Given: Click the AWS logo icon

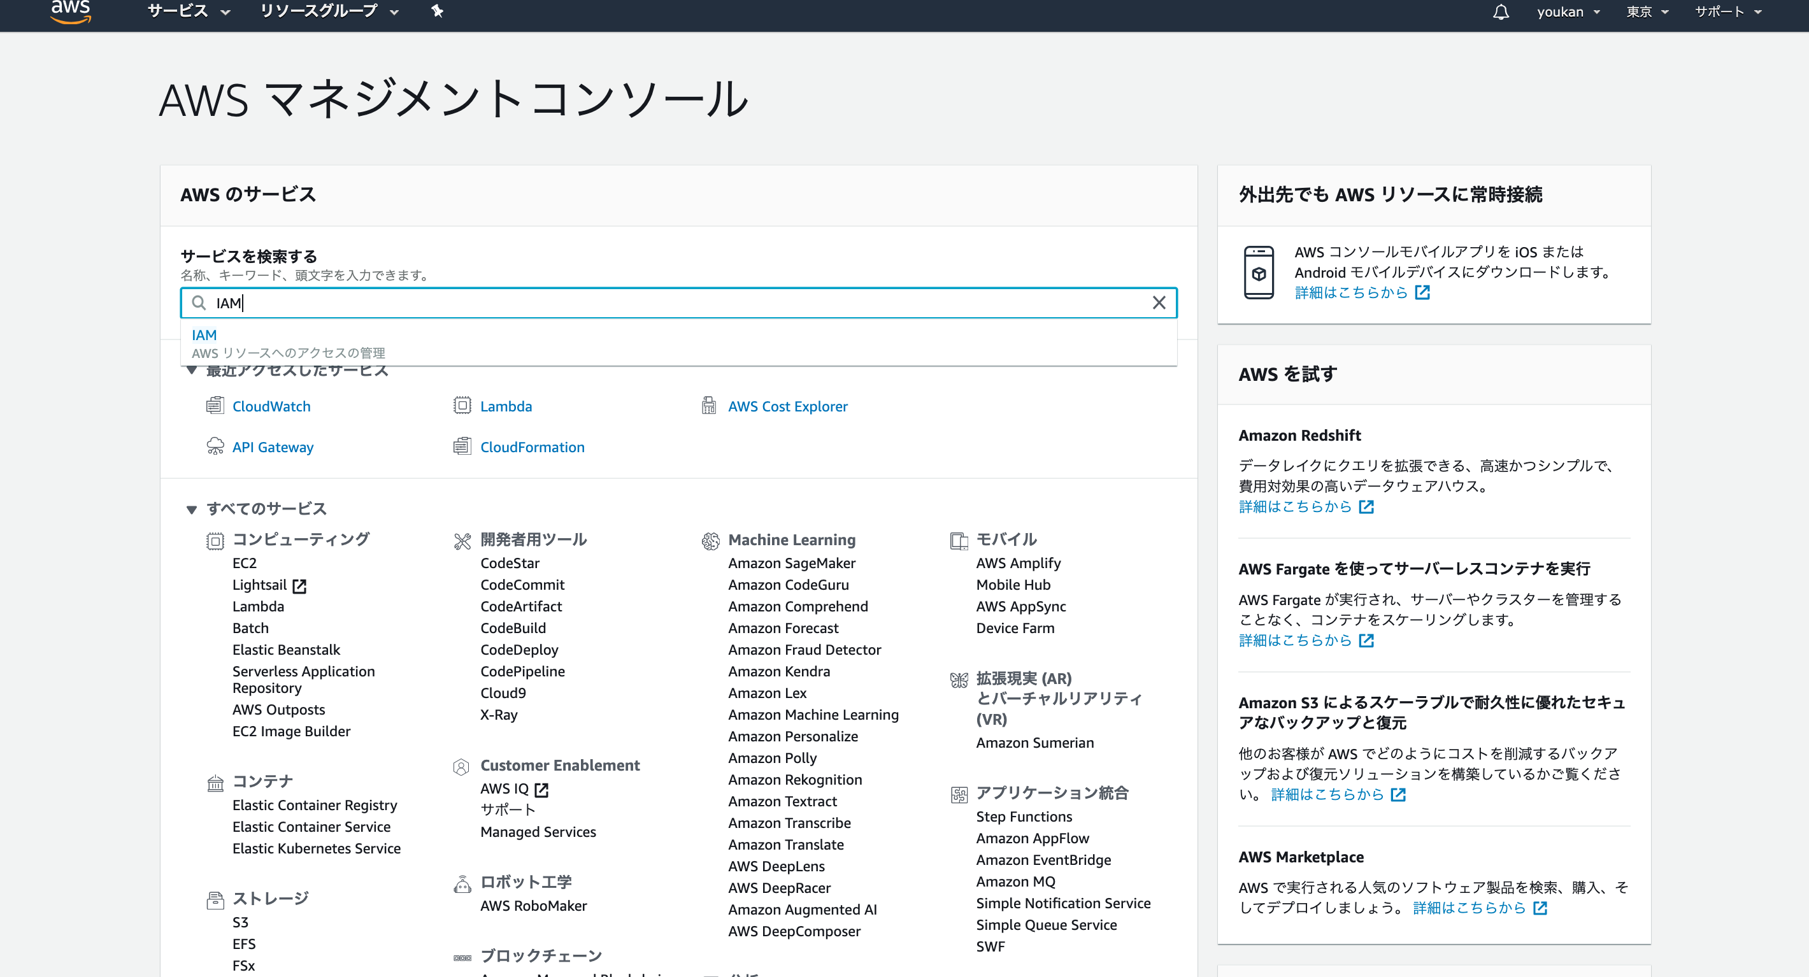Looking at the screenshot, I should [x=70, y=11].
